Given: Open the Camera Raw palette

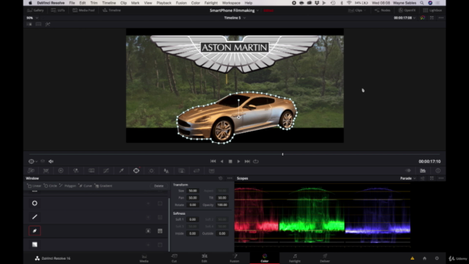Looking at the screenshot, I should [x=31, y=171].
